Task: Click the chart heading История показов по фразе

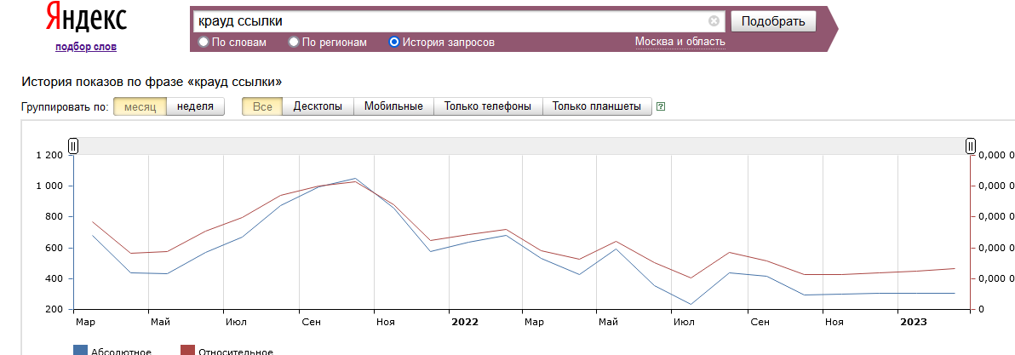Action: (152, 82)
